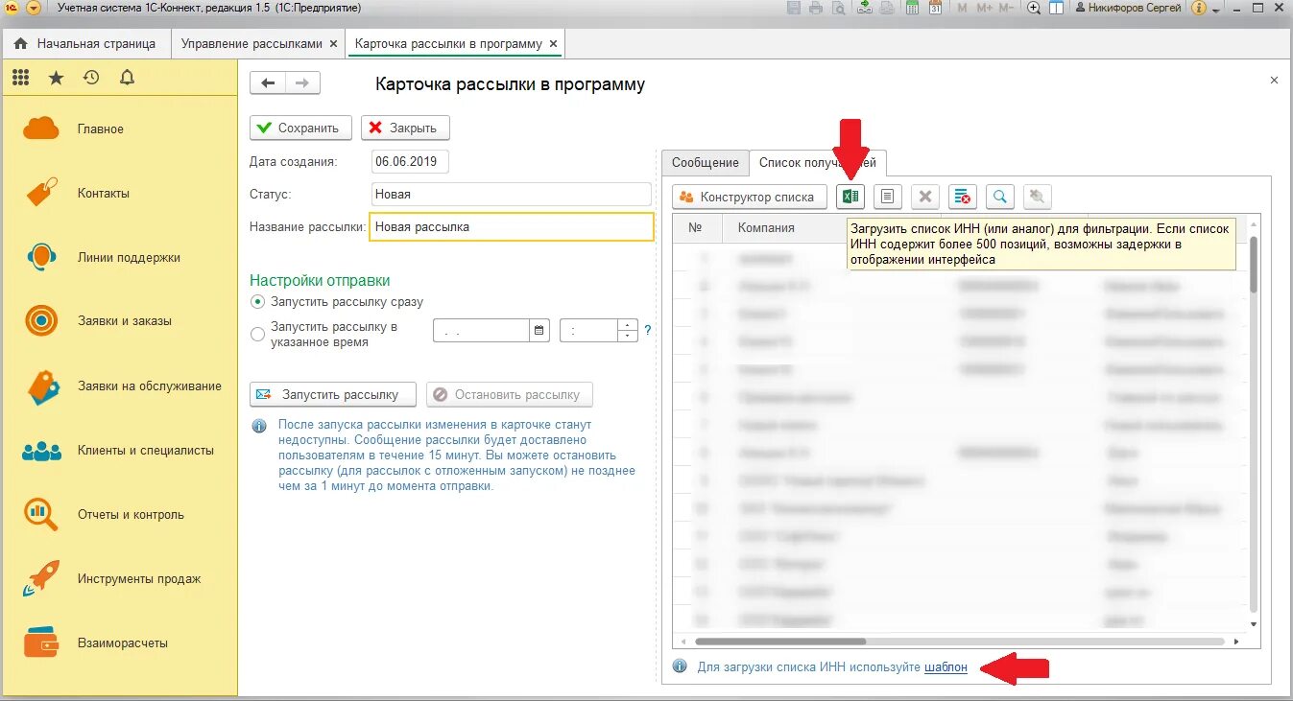Close 'Управление рассылками' tab
This screenshot has height=701, width=1293.
point(334,44)
